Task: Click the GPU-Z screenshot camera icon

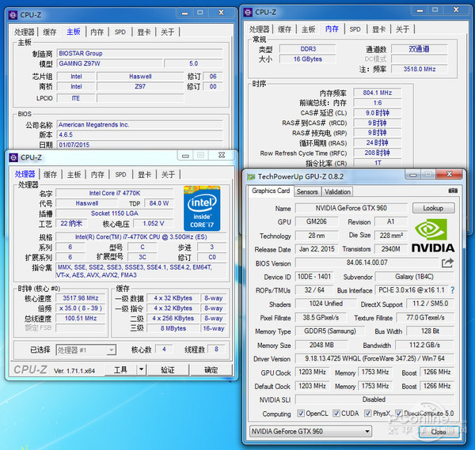Action: (453, 191)
